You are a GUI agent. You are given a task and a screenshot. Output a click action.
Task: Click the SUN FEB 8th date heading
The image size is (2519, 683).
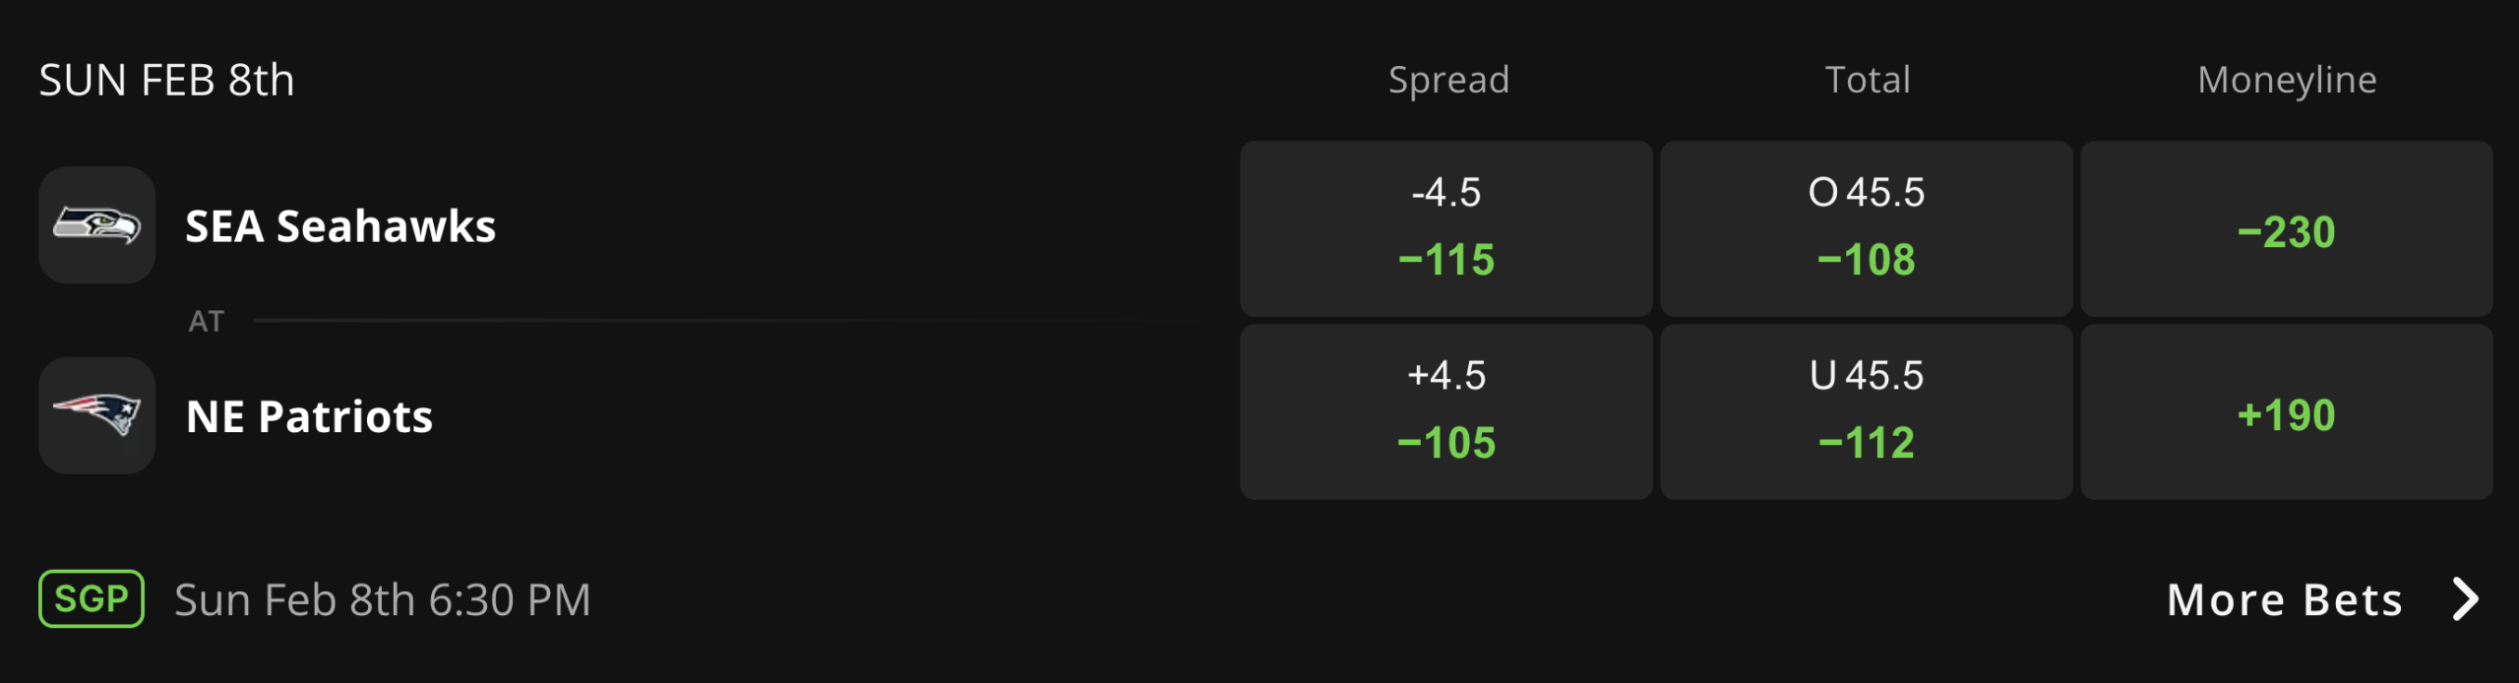(x=166, y=80)
